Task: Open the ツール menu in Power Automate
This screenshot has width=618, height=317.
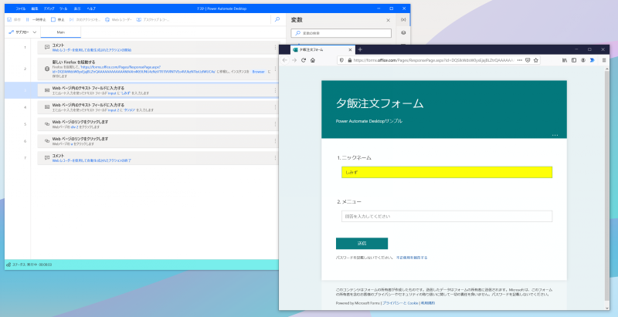Action: pyautogui.click(x=63, y=8)
